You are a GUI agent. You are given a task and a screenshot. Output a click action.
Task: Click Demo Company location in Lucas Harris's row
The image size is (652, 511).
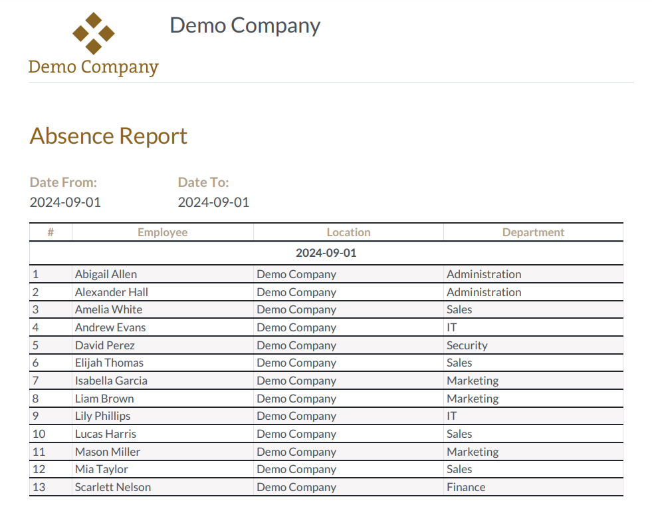(x=296, y=434)
